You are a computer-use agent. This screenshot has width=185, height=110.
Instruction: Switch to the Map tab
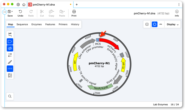tap(11, 24)
